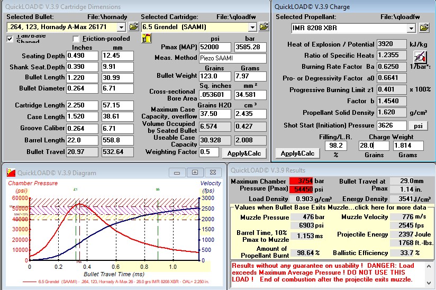Click the Weighting Factor field
The height and width of the screenshot is (290, 436).
[209, 152]
